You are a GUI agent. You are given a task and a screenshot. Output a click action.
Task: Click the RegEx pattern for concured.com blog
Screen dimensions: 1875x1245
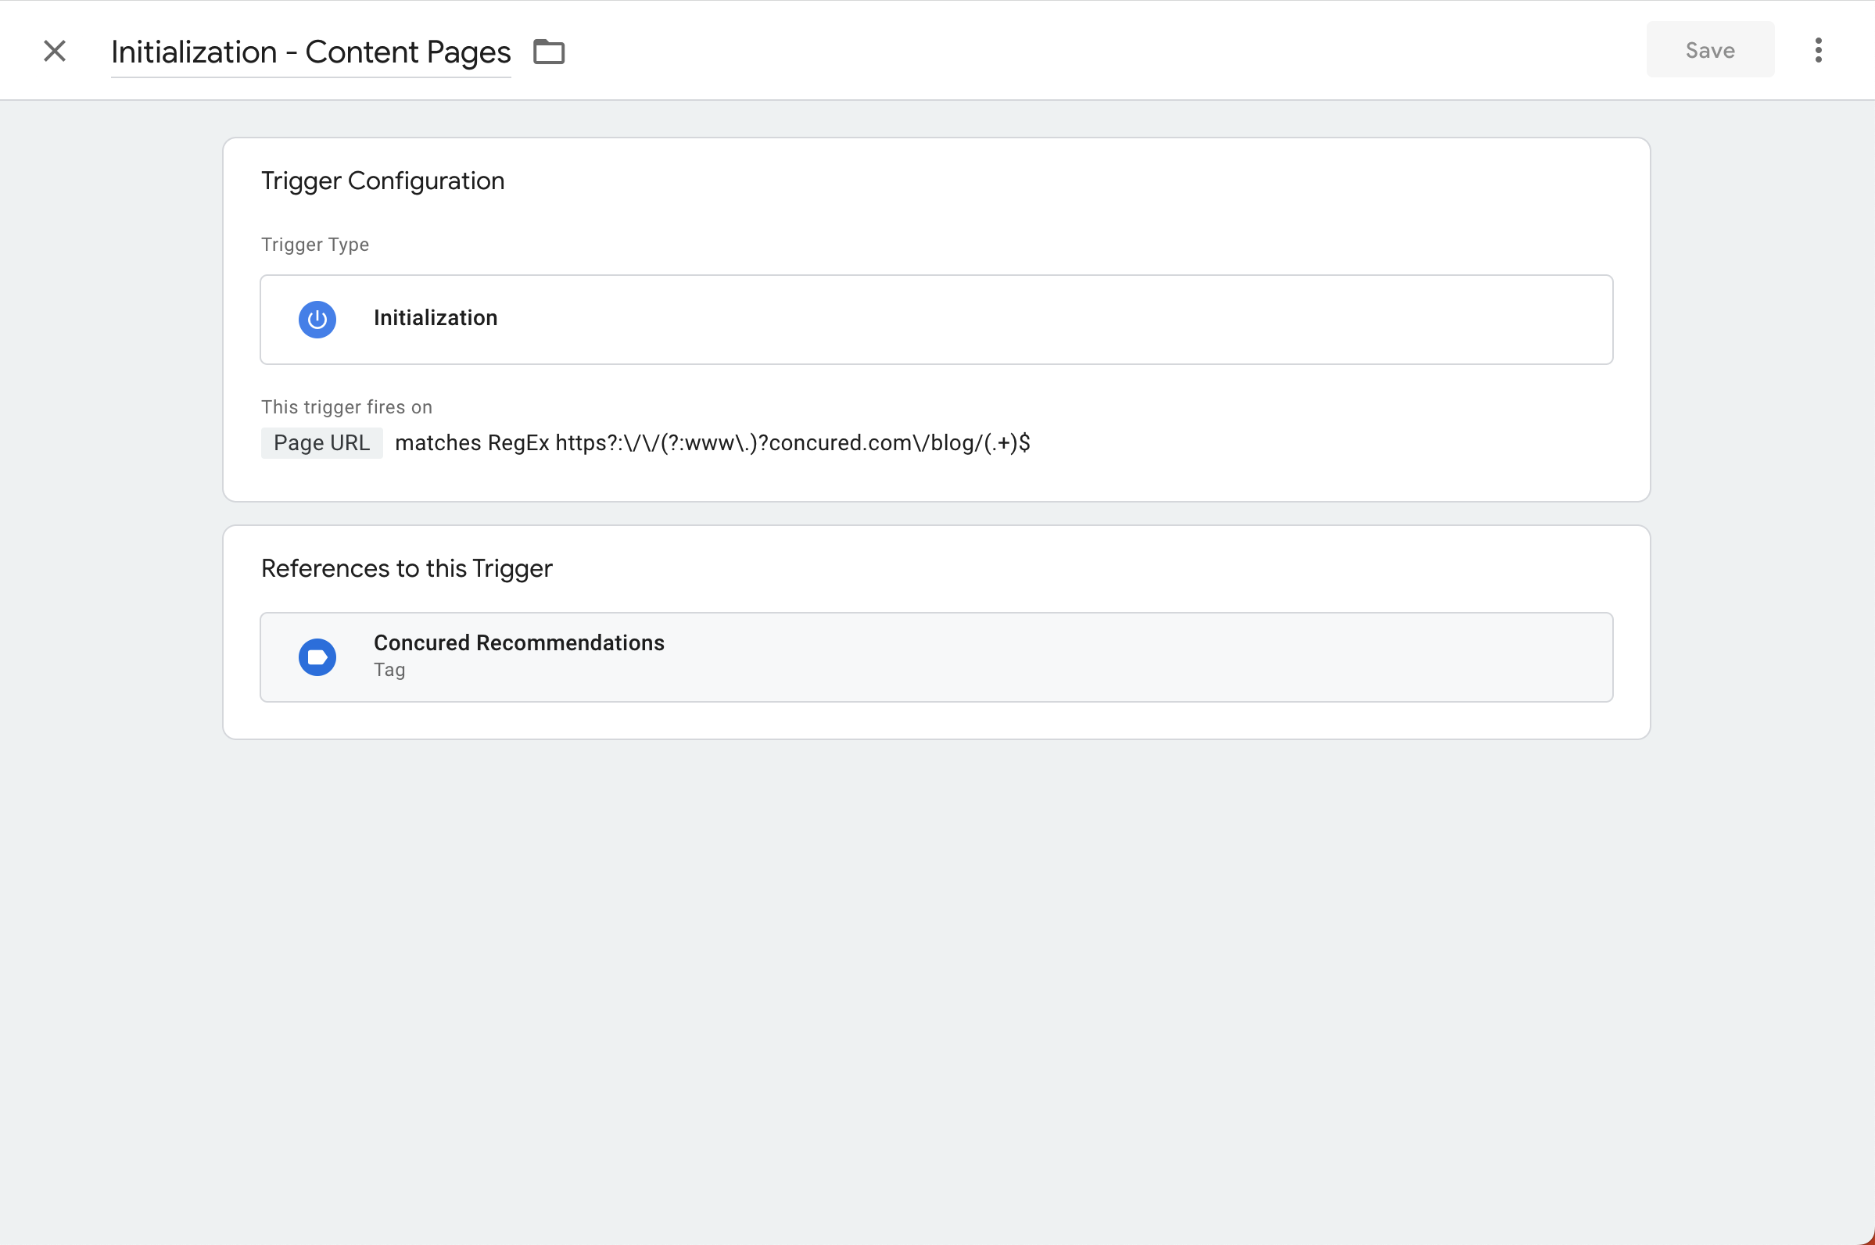(792, 443)
